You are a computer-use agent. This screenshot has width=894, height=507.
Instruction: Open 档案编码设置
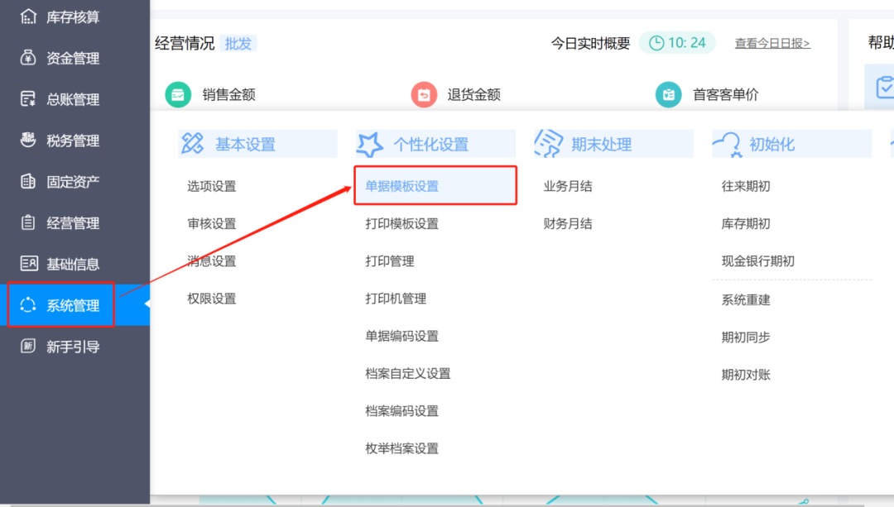click(x=402, y=411)
